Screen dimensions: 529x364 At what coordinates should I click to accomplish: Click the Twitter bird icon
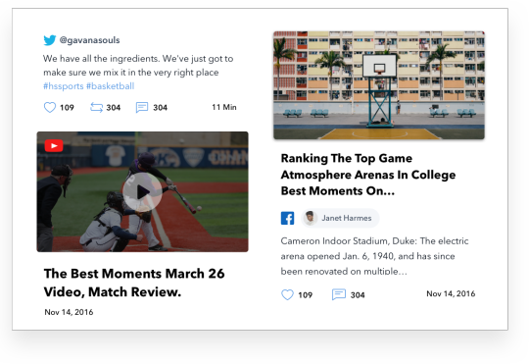pyautogui.click(x=50, y=40)
